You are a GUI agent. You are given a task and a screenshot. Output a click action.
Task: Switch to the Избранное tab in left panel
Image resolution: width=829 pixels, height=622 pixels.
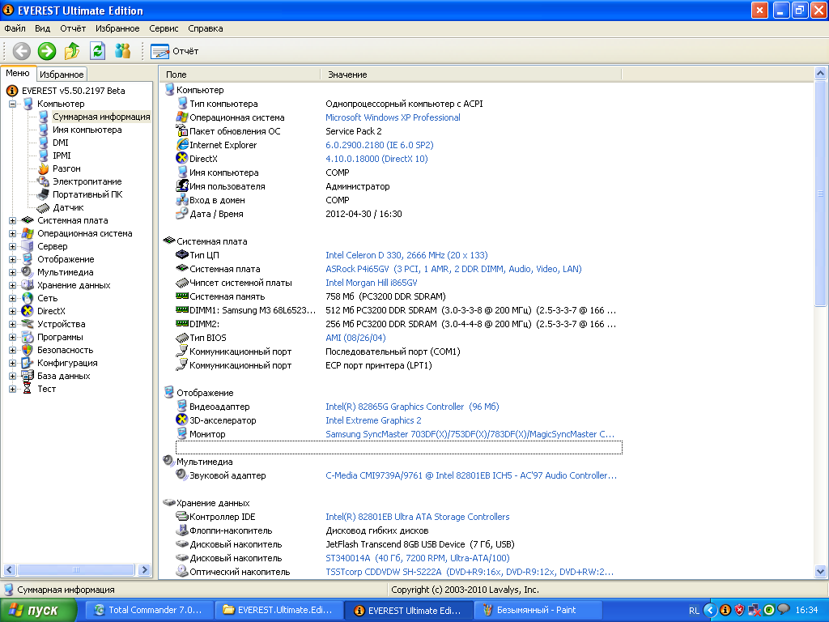(x=62, y=74)
